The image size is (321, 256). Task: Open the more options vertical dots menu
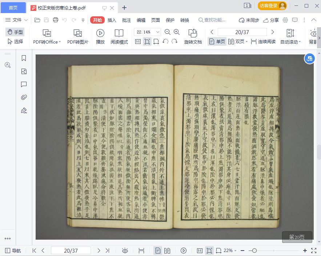point(304,20)
